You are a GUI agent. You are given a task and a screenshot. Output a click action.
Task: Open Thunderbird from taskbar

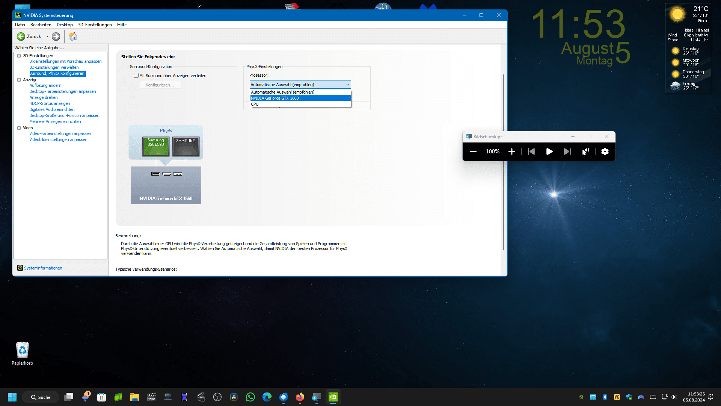[284, 397]
